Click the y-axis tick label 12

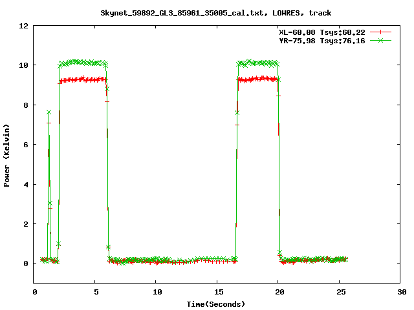tap(23, 26)
